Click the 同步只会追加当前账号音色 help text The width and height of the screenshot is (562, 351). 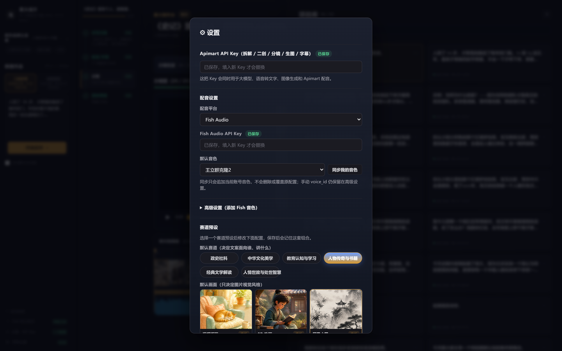[x=279, y=185]
